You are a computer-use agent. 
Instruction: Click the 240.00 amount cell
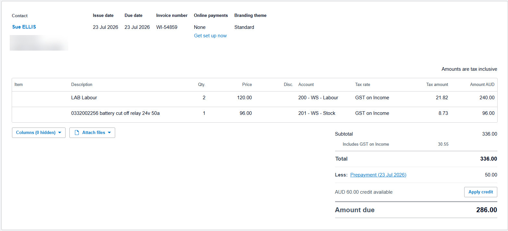(x=487, y=98)
